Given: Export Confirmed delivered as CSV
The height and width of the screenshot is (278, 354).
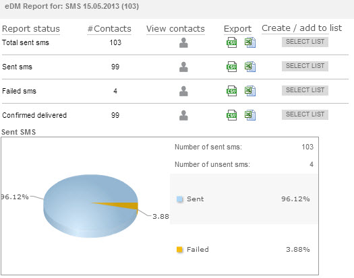Looking at the screenshot, I should tap(232, 115).
